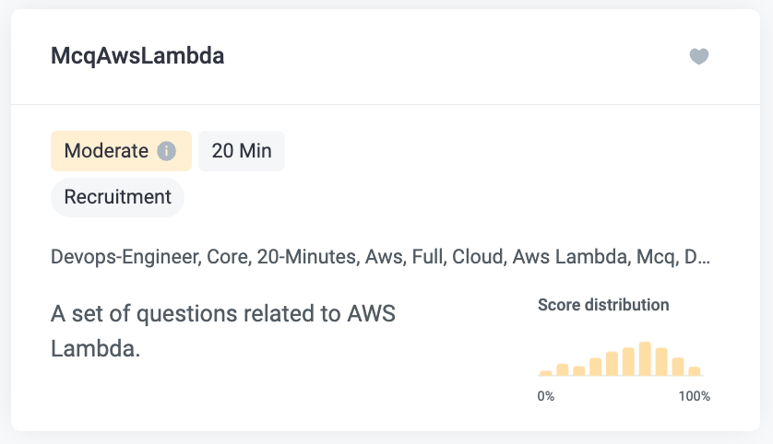Image resolution: width=773 pixels, height=444 pixels.
Task: Click the info icon beside Moderate
Action: (166, 151)
